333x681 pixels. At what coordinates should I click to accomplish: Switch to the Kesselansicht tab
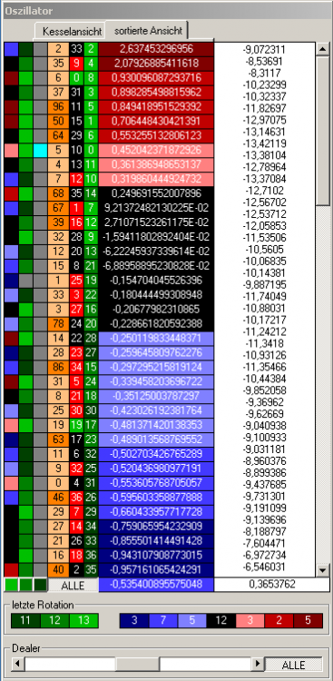tap(71, 31)
